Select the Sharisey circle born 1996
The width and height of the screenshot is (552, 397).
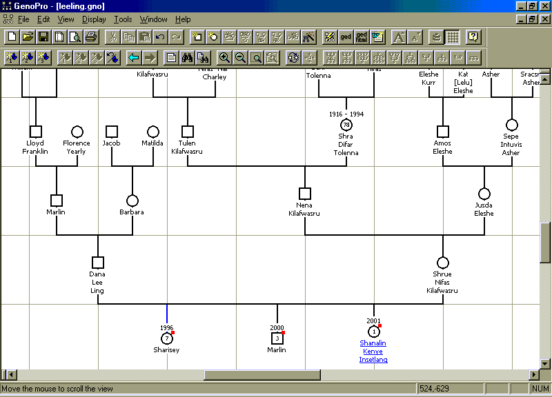point(167,338)
